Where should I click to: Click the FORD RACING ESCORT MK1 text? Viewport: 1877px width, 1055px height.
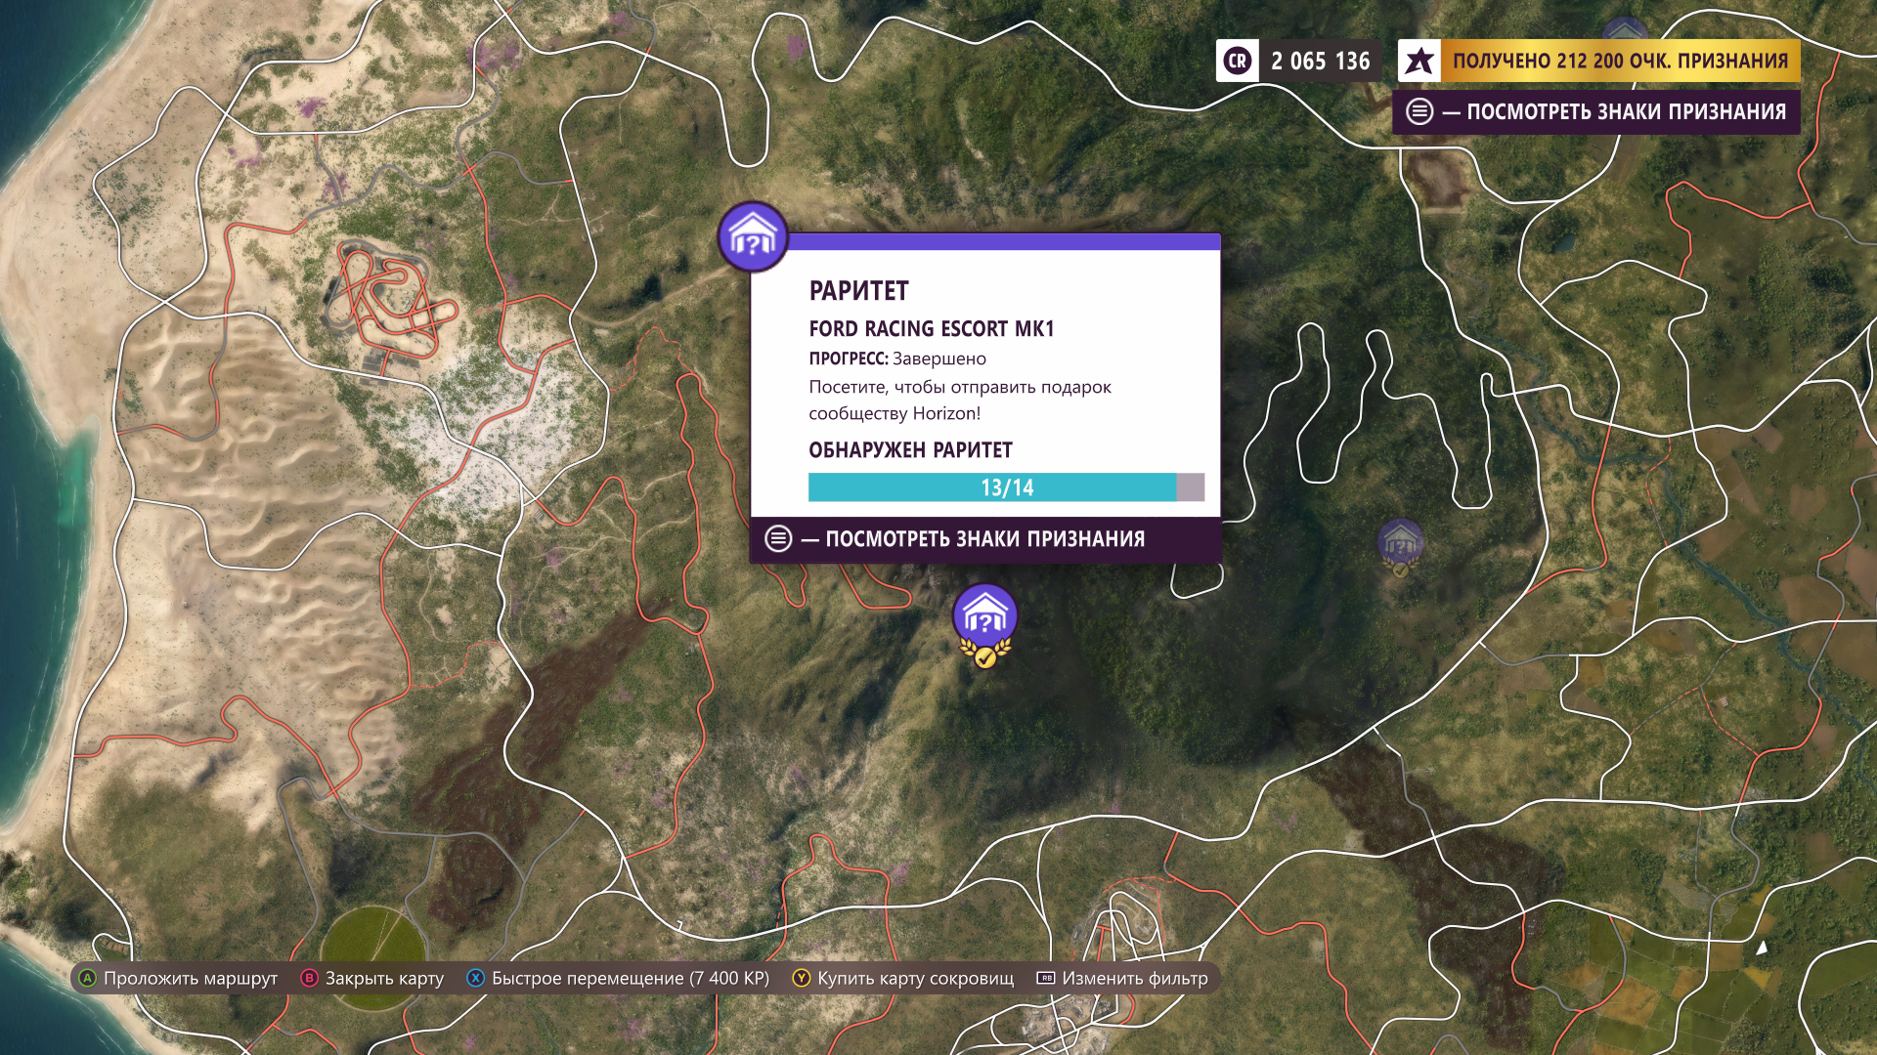tap(932, 329)
